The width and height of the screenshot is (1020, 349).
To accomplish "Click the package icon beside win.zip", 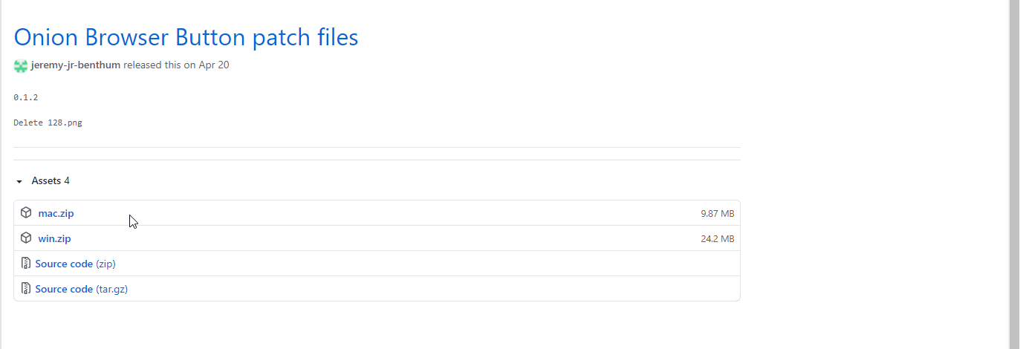I will pos(26,238).
